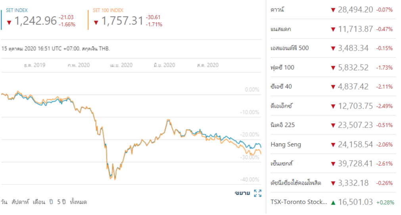The image size is (401, 215).
Task: Select the สัปดาห์ time range
Action: 21,202
